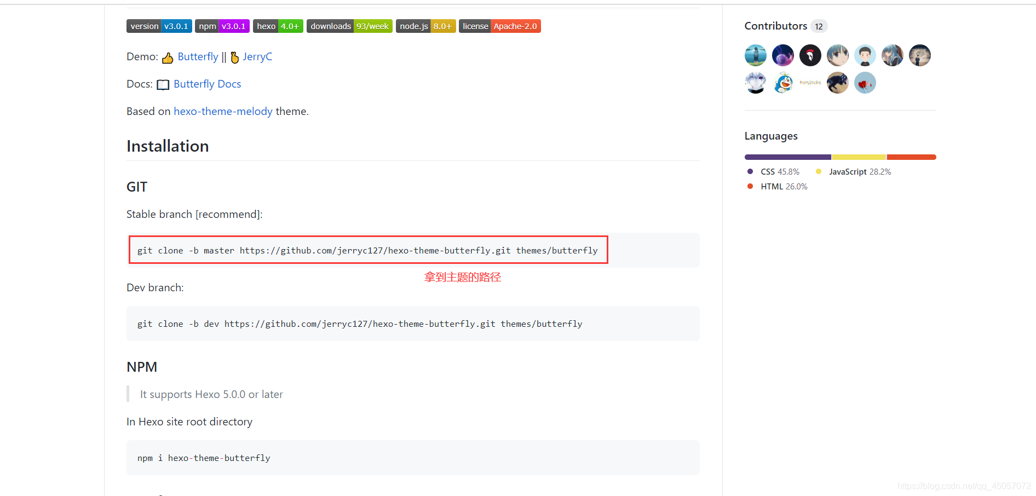Click the node.js 8.0+ badge
Screen dimensions: 1036x496
pos(425,26)
